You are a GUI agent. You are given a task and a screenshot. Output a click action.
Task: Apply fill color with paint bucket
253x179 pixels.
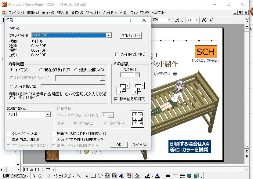coord(137,176)
